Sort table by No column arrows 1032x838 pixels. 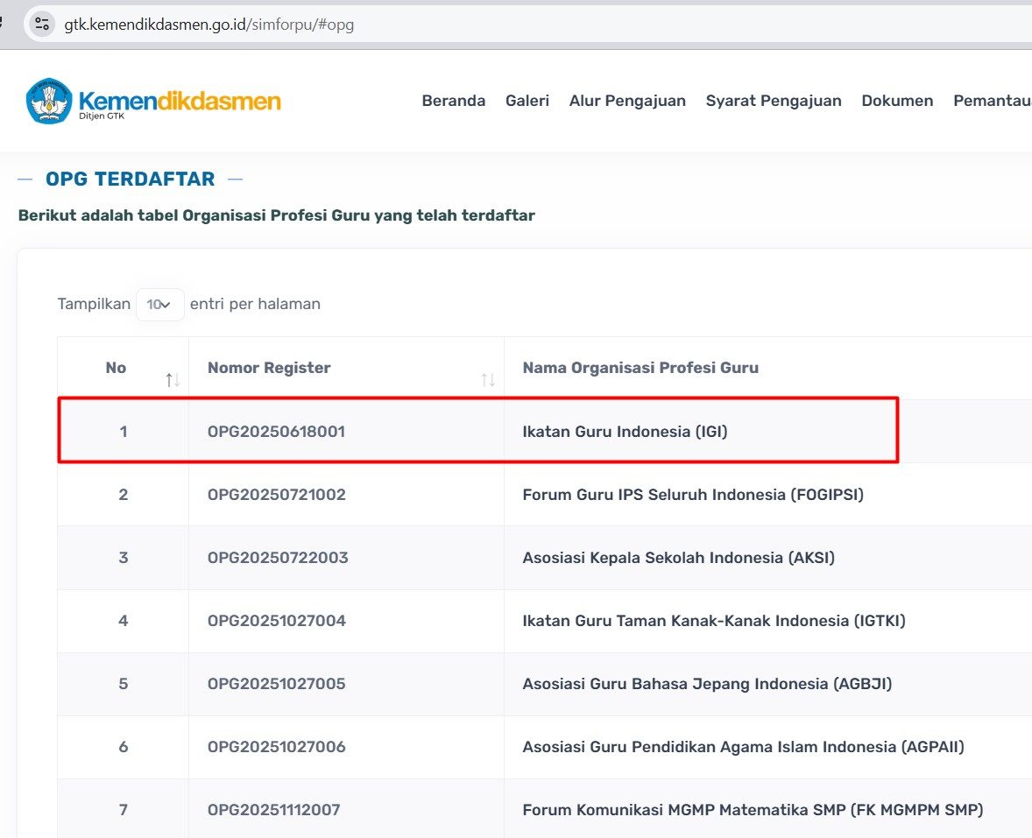(173, 379)
